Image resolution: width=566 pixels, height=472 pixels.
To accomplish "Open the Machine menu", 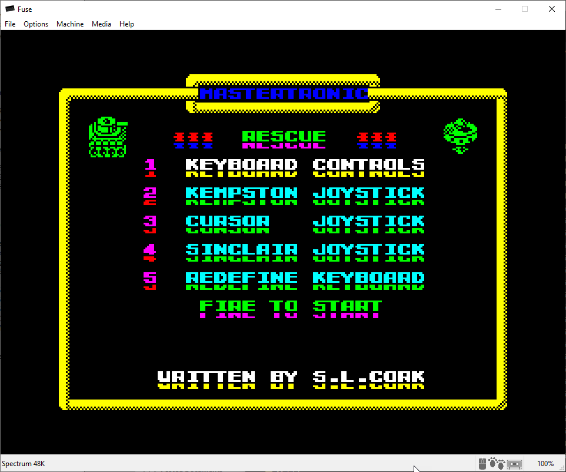I will coord(70,24).
